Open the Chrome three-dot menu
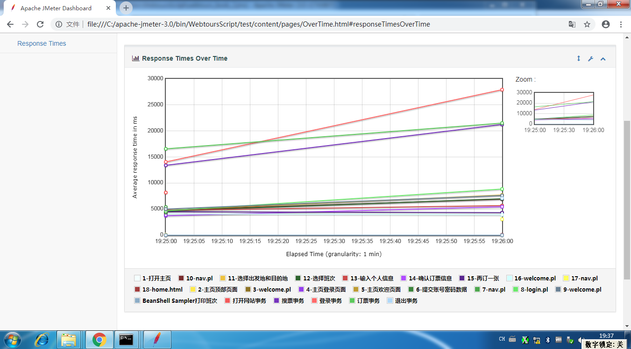 (x=621, y=24)
